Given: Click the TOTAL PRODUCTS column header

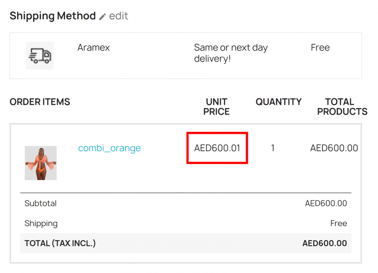Looking at the screenshot, I should 342,107.
